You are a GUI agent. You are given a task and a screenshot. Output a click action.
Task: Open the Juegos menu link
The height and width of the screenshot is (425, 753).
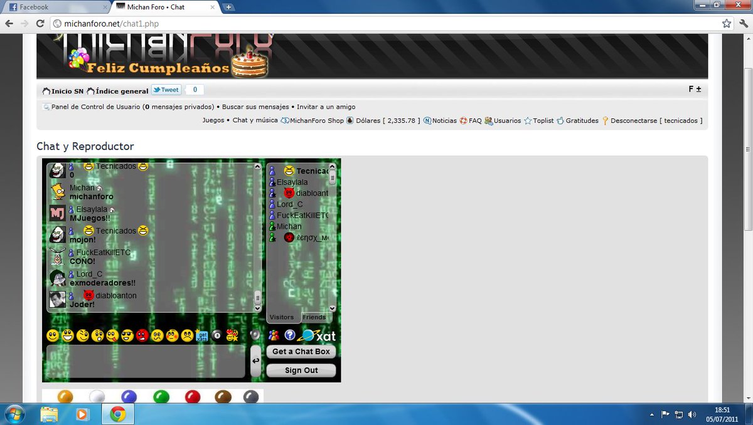tap(213, 120)
